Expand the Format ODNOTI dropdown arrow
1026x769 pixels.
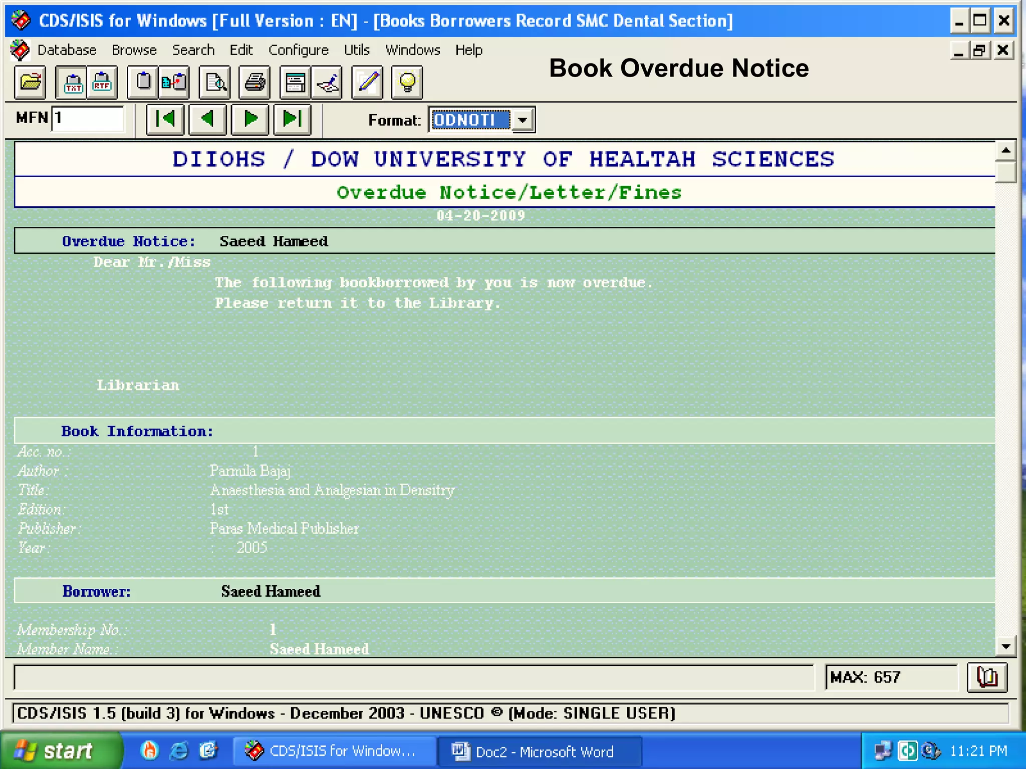pos(523,120)
